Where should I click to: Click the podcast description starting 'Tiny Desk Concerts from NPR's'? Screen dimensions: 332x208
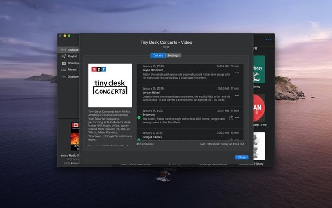click(110, 125)
